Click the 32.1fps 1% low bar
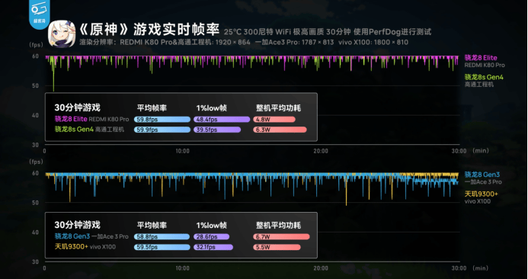Screen dimensions: 528x279 pyautogui.click(x=213, y=247)
